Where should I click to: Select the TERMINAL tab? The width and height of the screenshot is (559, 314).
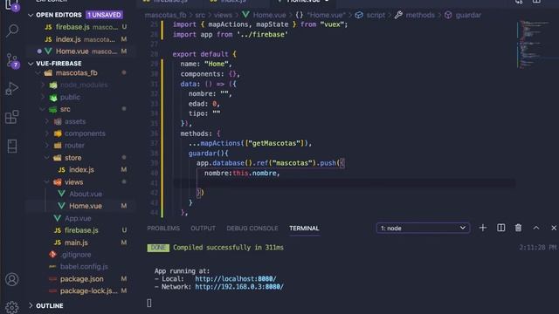coord(304,229)
